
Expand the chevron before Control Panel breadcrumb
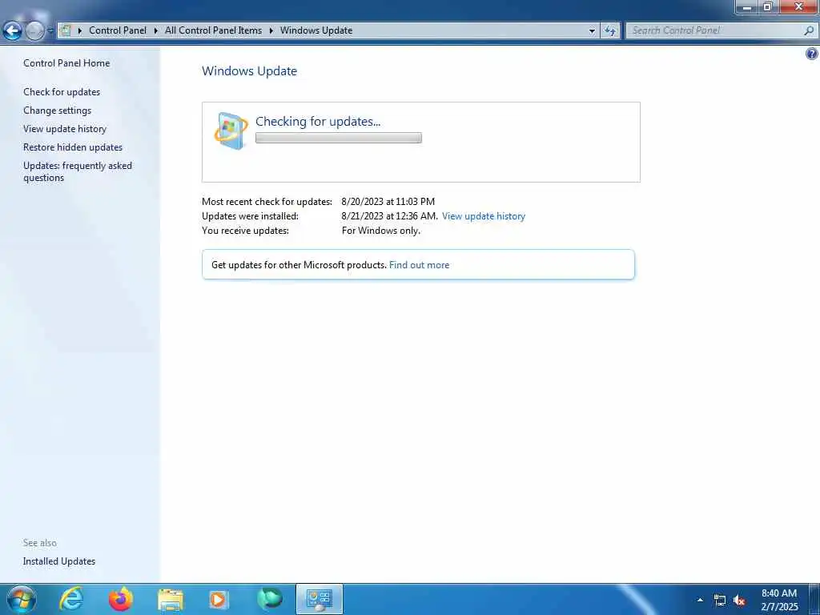click(80, 30)
